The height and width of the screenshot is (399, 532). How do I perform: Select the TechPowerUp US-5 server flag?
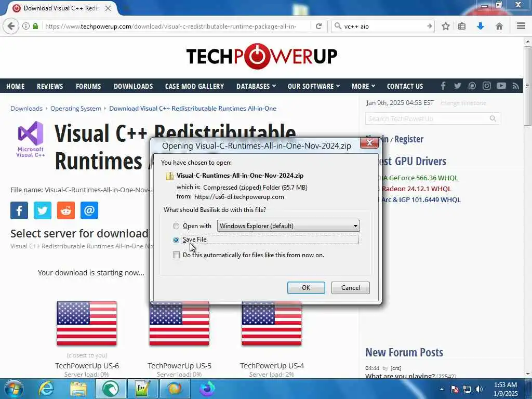coord(179,324)
